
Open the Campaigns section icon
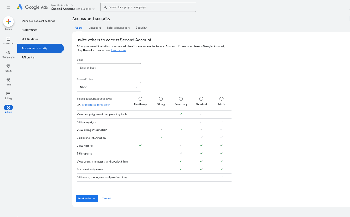[8, 53]
